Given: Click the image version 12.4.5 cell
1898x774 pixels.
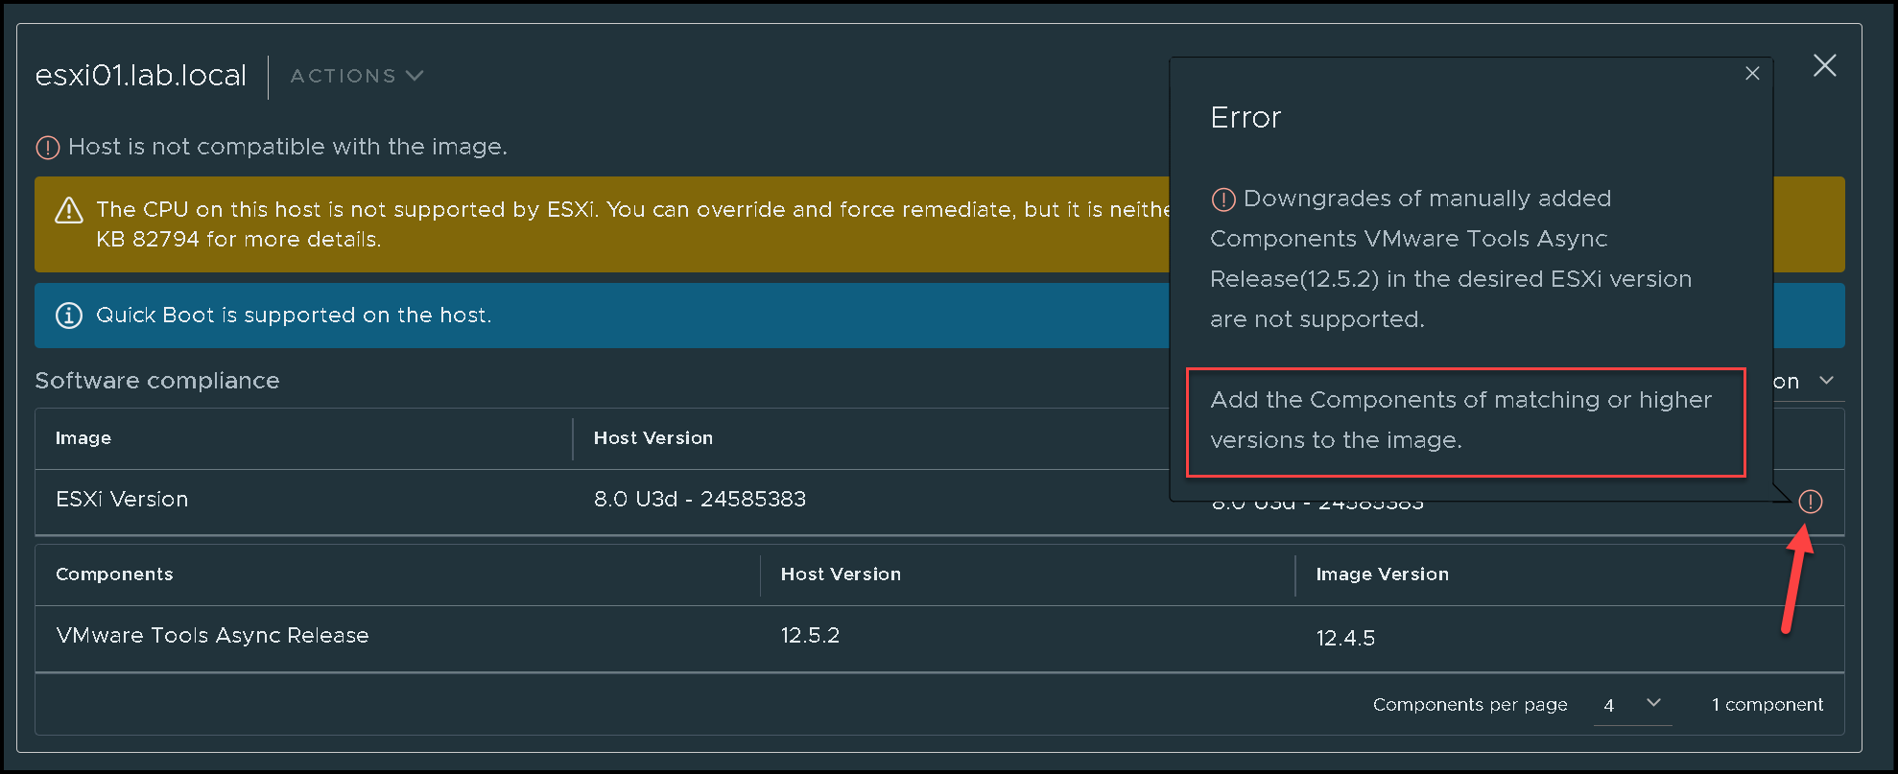Looking at the screenshot, I should click(1345, 639).
